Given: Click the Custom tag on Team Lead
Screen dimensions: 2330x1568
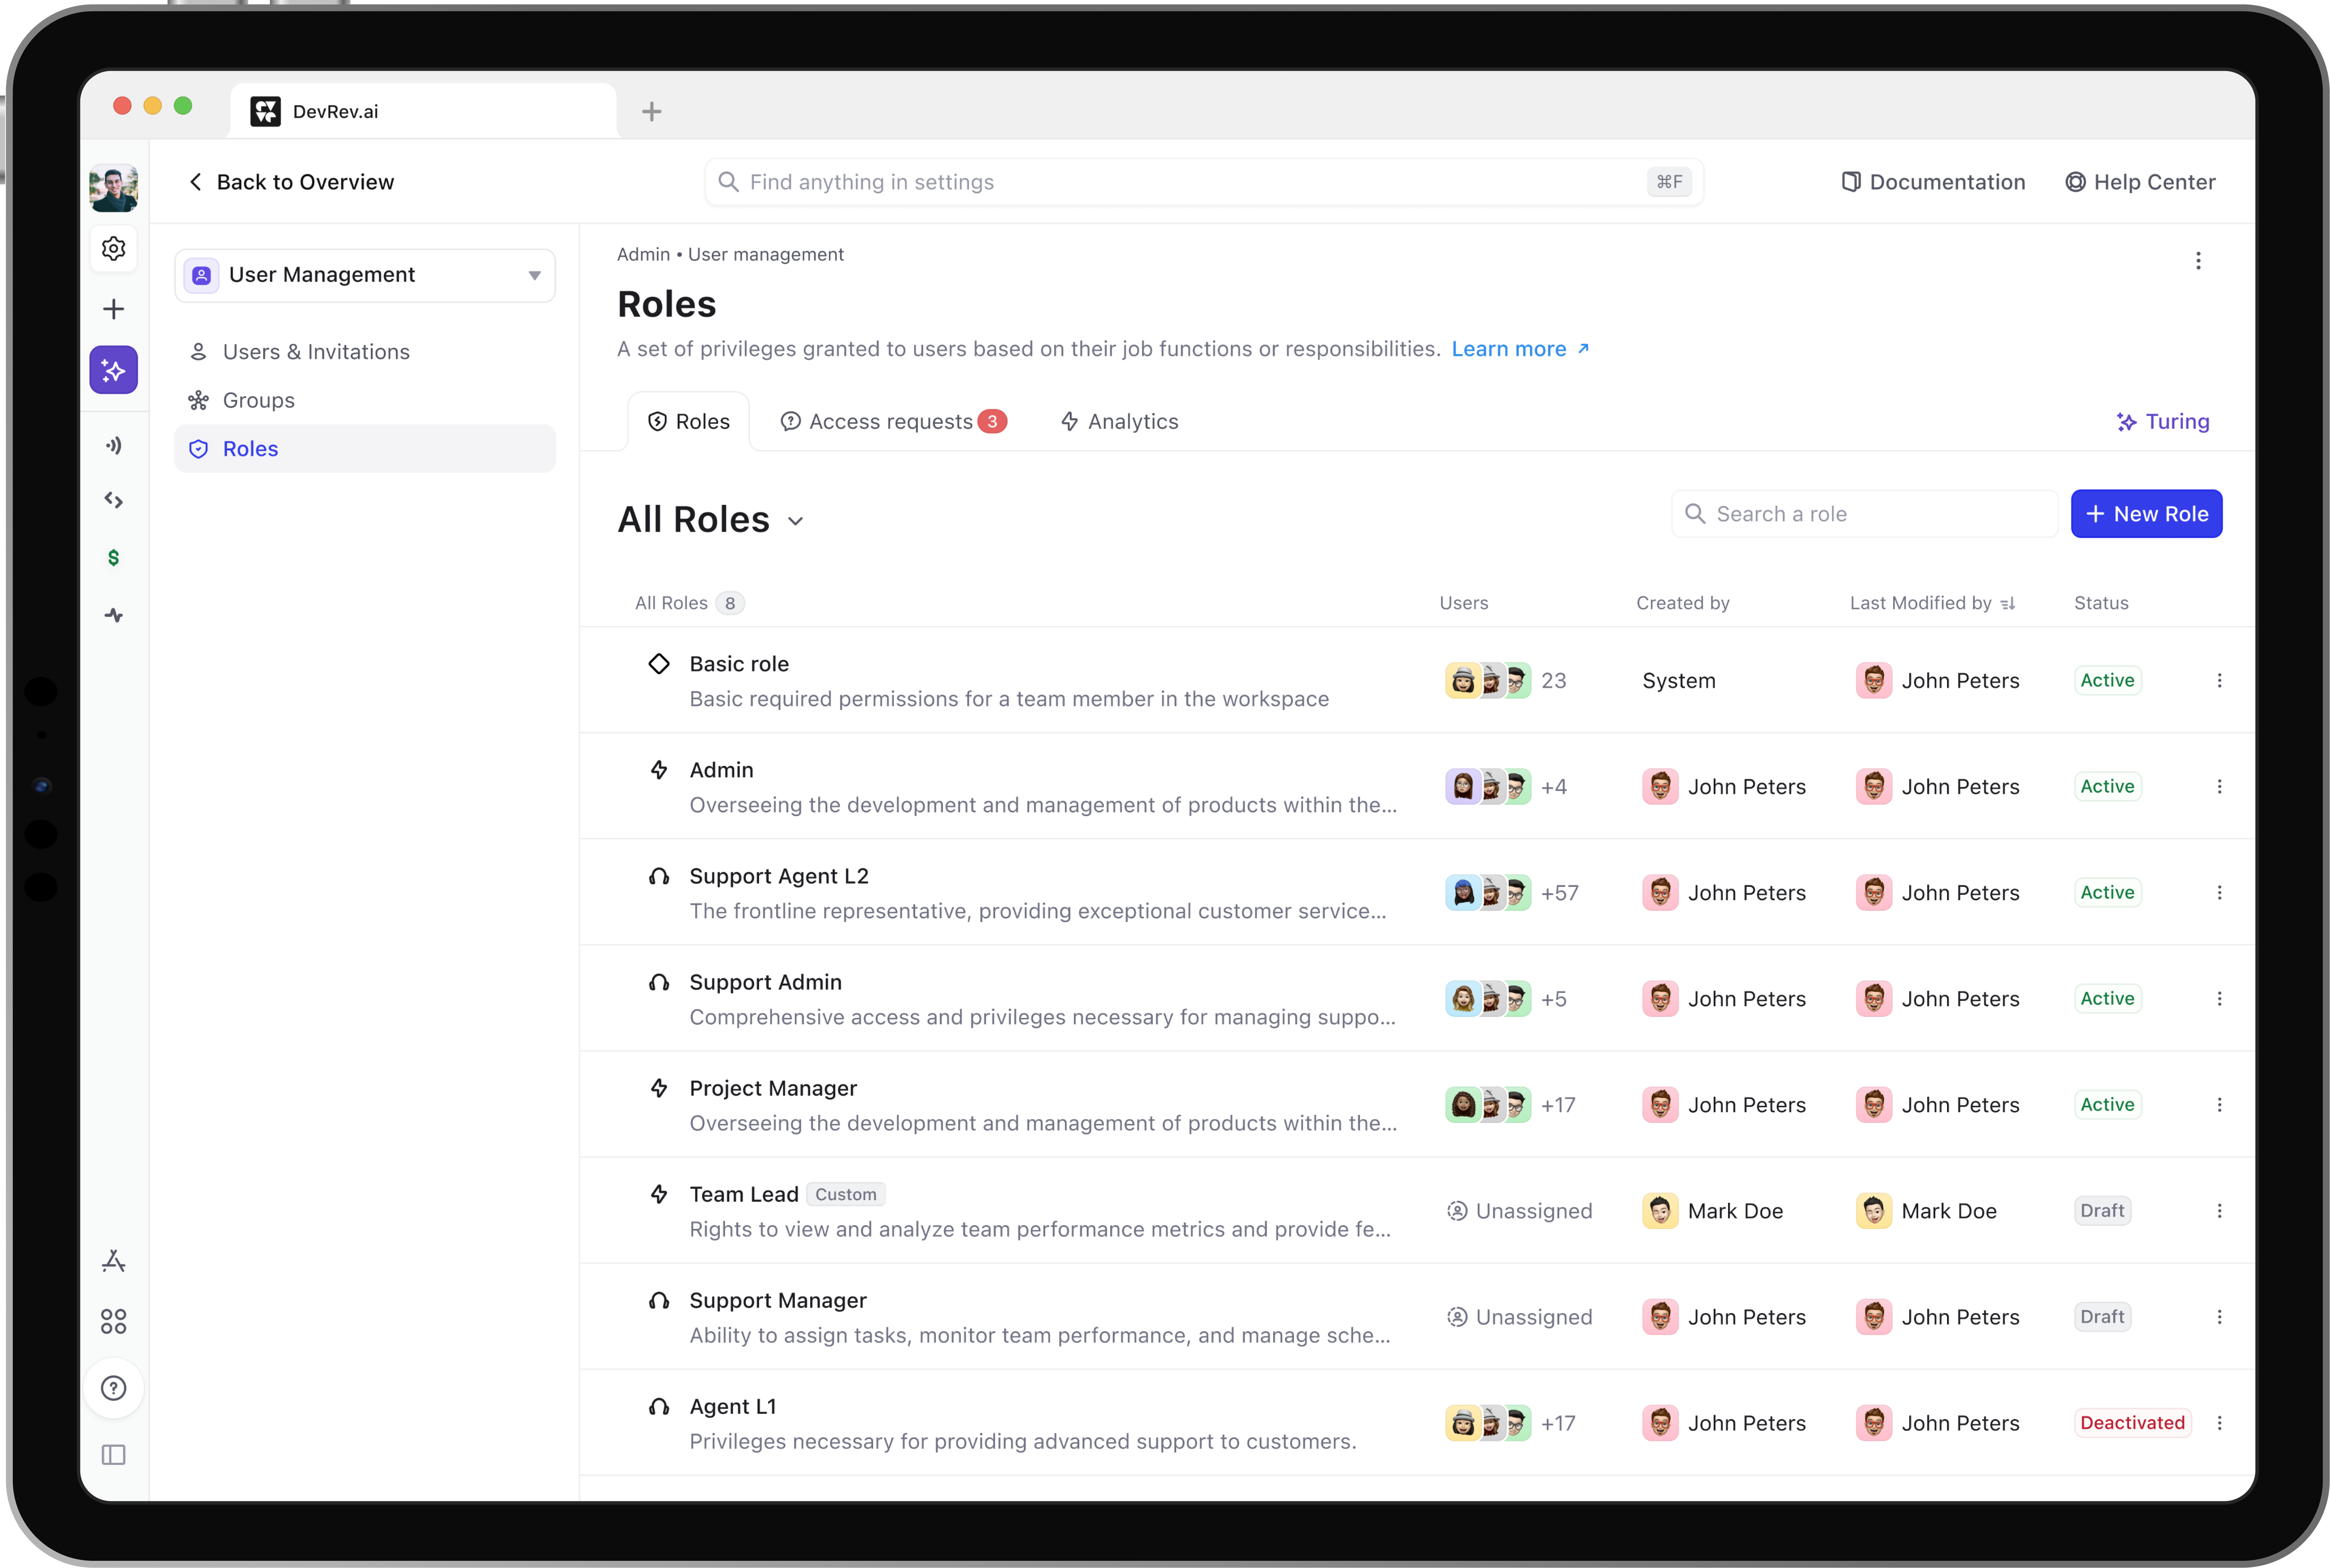Looking at the screenshot, I should point(845,1194).
